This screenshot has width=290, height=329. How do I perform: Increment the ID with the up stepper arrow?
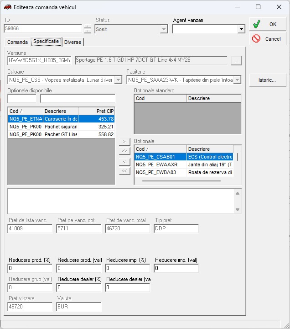coord(88,26)
